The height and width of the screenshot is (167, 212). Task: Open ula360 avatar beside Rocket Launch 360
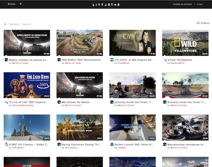pyautogui.click(x=112, y=144)
